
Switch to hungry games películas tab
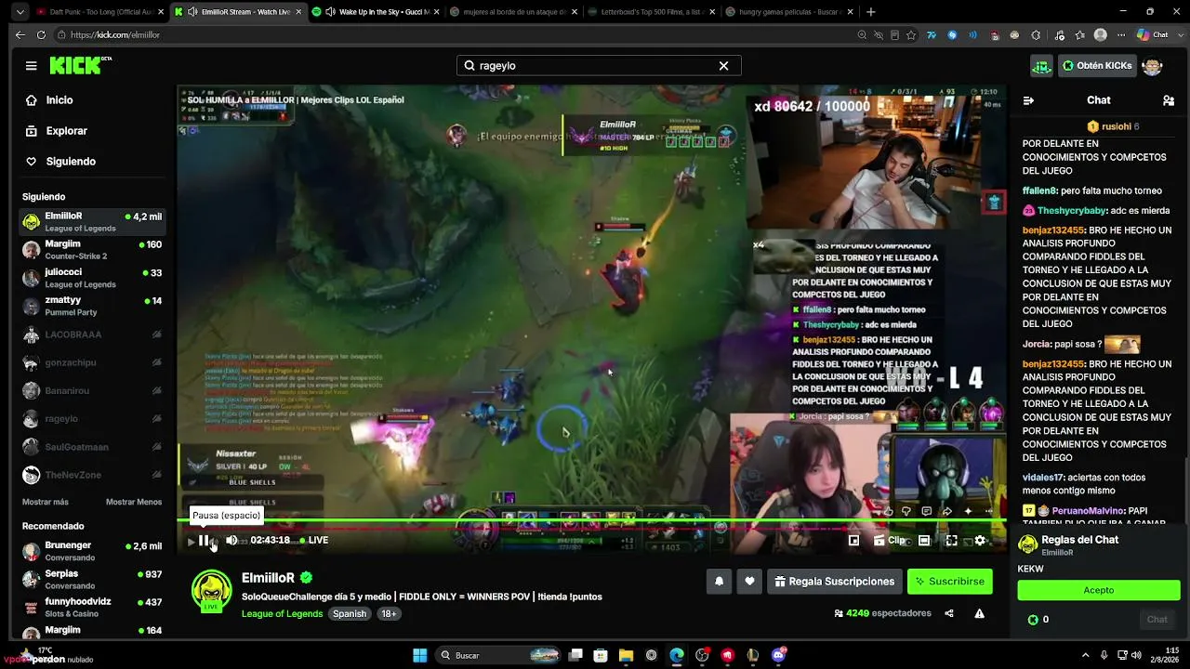click(787, 12)
